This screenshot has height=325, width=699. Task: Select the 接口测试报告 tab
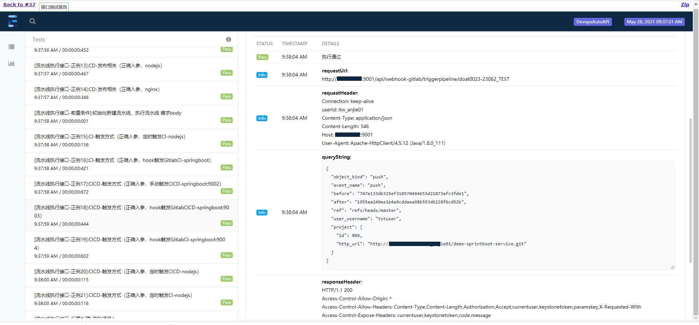coord(54,7)
